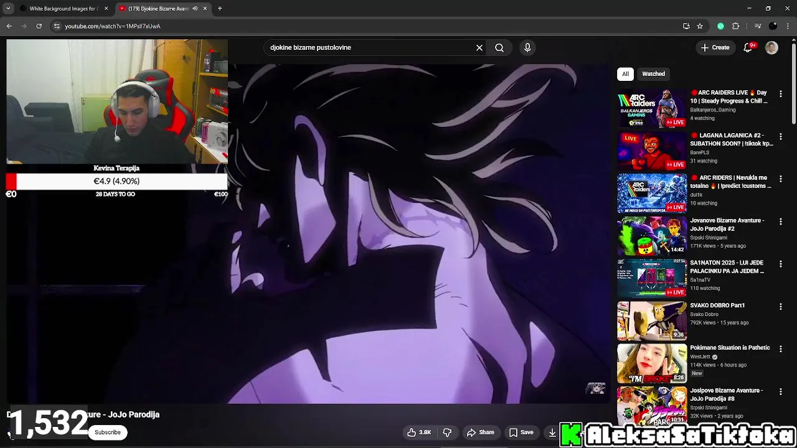This screenshot has height=448, width=797.
Task: Open the Chrome profile avatar
Action: pyautogui.click(x=773, y=26)
